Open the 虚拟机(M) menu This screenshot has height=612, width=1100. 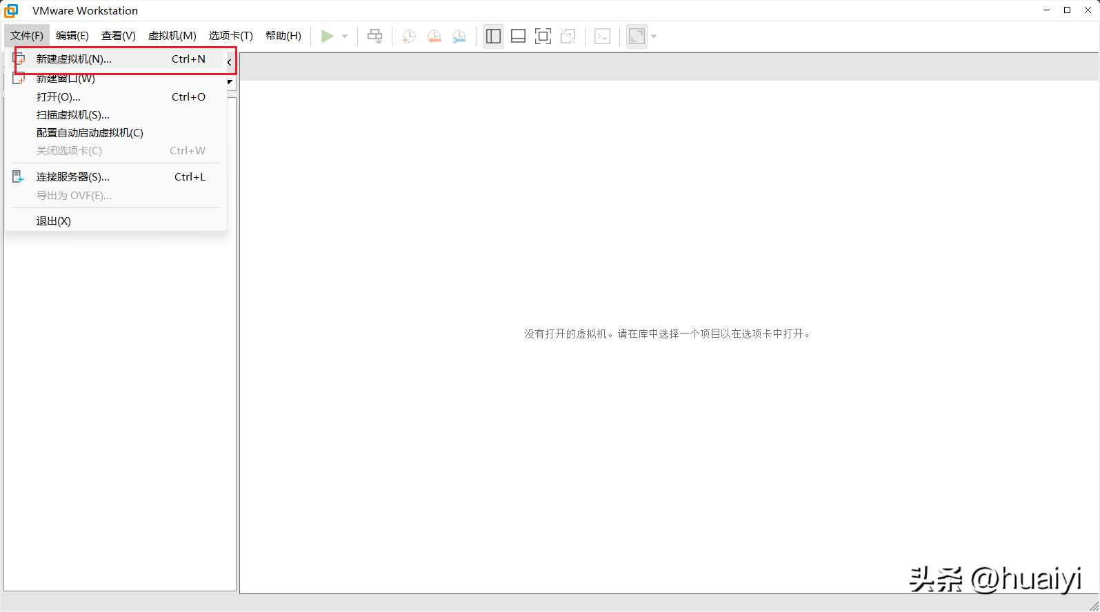172,35
